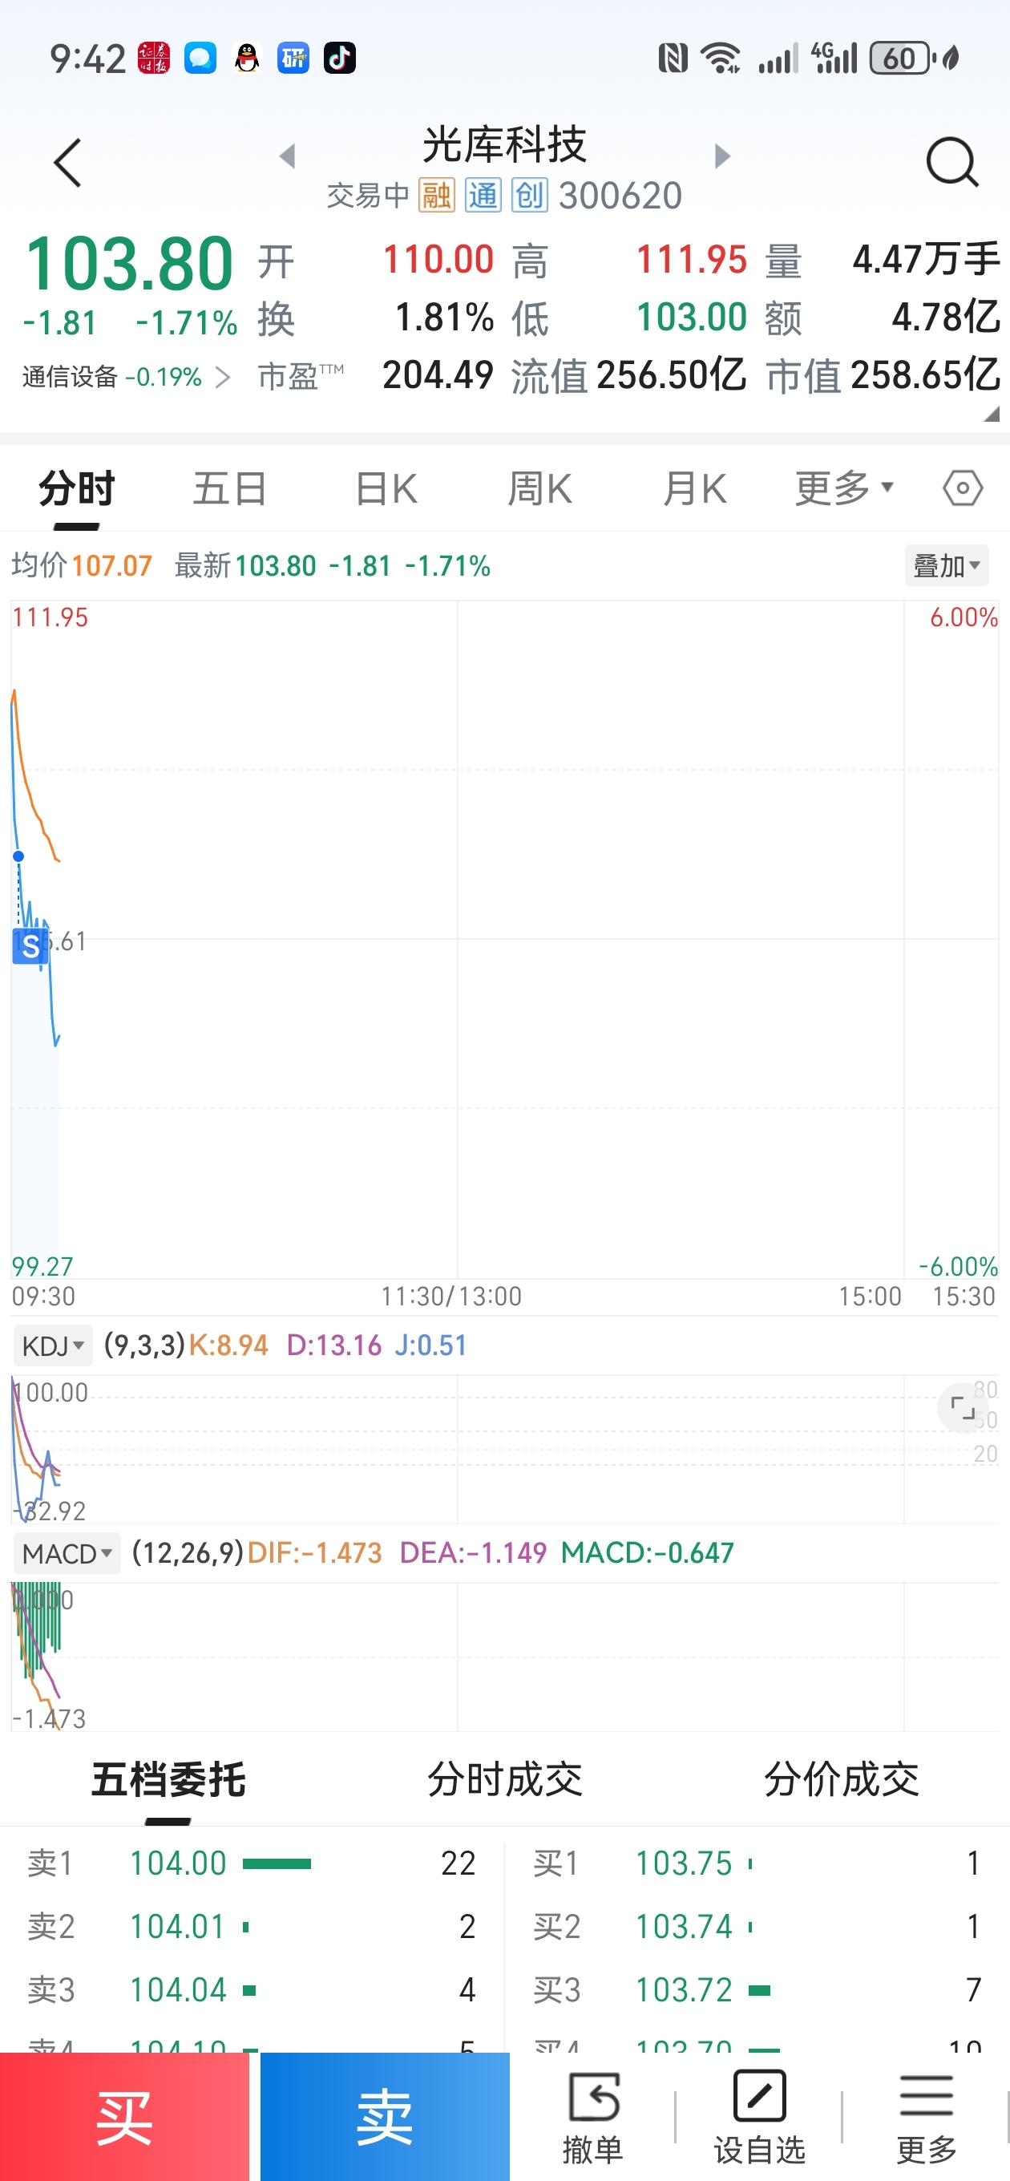Tap the back arrow icon

[x=67, y=163]
